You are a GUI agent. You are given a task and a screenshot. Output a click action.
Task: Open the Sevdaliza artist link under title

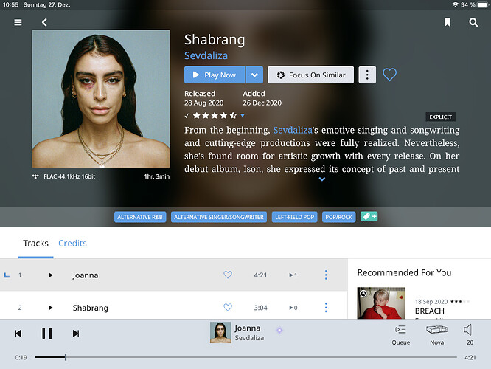pos(206,55)
